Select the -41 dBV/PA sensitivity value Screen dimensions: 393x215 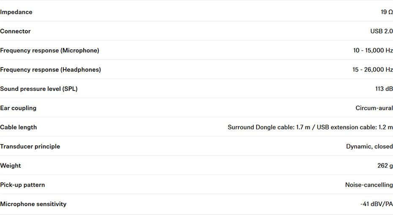[x=377, y=204]
